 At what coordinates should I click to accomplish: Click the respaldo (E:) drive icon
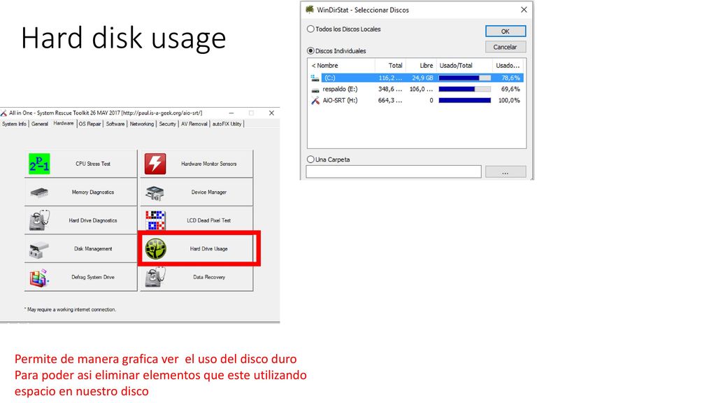315,90
